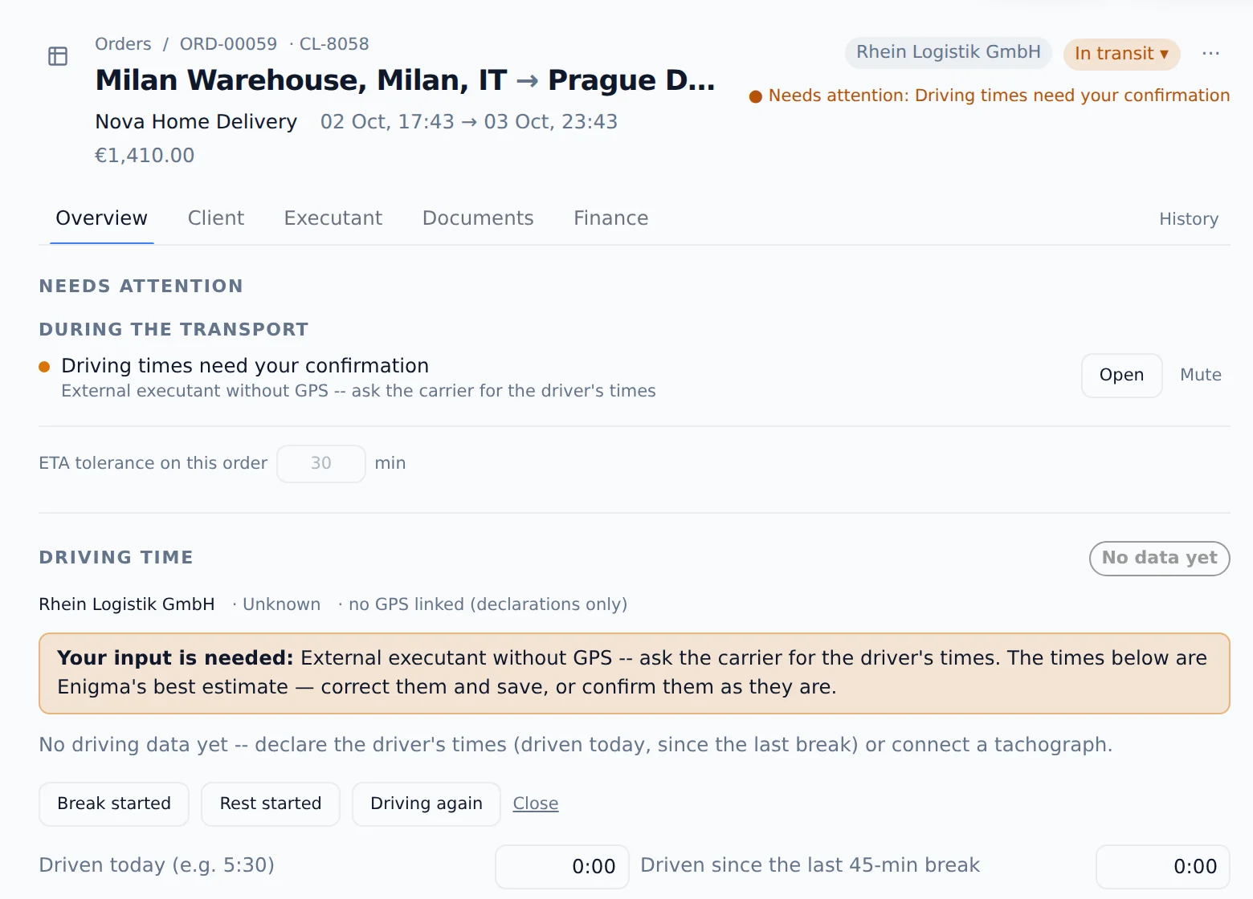Switch to the Executant tab
Screen dimensions: 1253x899
[333, 218]
